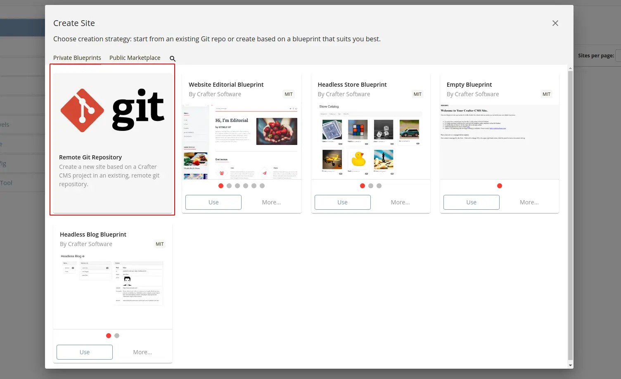Image resolution: width=621 pixels, height=379 pixels.
Task: Open More details for Headless Store Blueprint
Action: 400,202
